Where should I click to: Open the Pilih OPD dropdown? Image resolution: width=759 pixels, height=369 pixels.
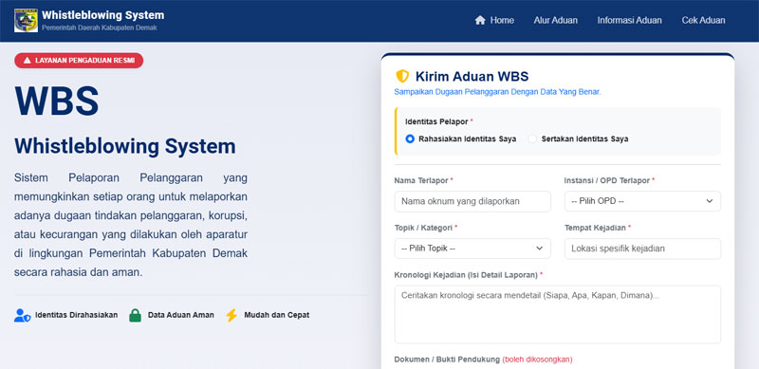click(642, 201)
